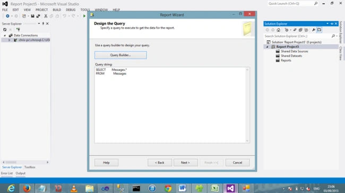
Task: Open the VIEW menu
Action: pyautogui.click(x=27, y=10)
